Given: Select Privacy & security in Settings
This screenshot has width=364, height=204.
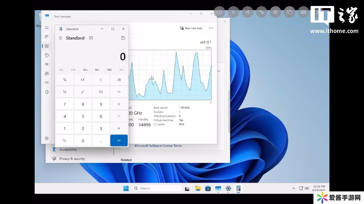Looking at the screenshot, I should pyautogui.click(x=72, y=159).
